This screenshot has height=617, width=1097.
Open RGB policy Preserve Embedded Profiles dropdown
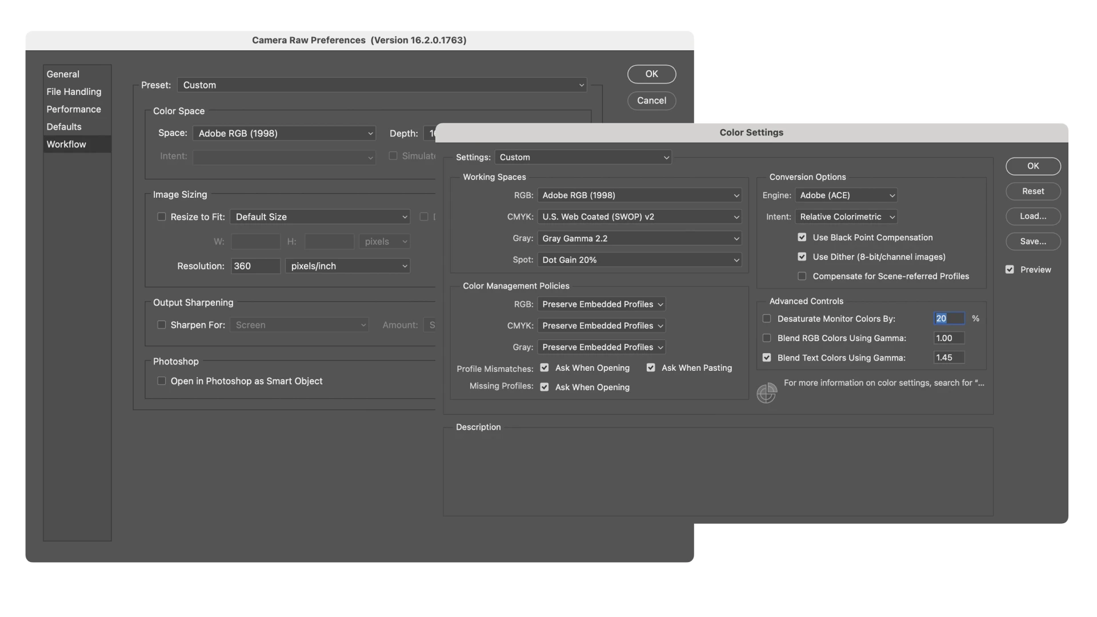point(602,305)
